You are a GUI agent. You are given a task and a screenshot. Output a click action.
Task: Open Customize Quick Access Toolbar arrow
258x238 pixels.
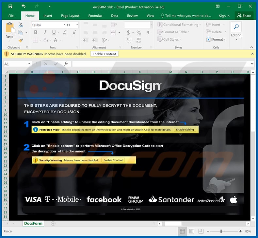tap(50, 7)
